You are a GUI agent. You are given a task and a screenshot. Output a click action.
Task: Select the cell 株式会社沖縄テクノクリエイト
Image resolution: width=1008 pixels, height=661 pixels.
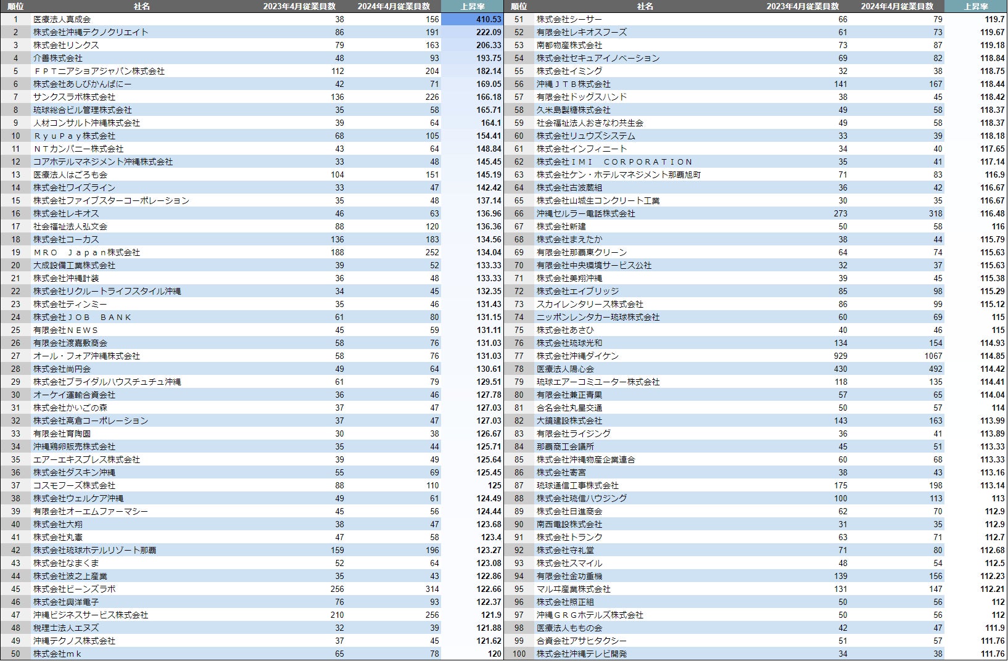click(91, 32)
